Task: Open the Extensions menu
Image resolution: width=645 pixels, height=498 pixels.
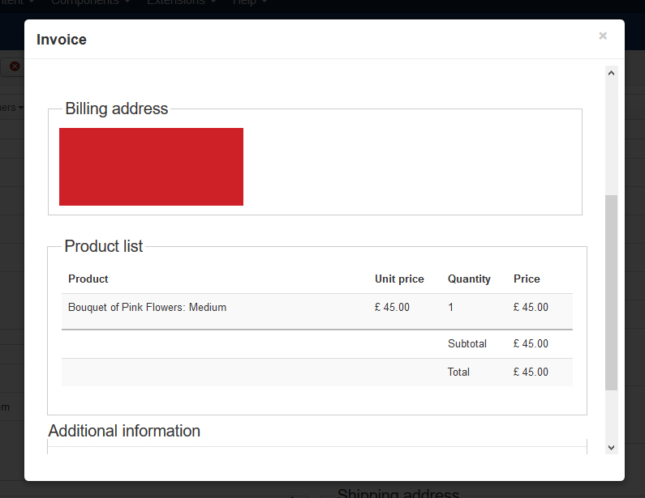Action: click(x=181, y=2)
